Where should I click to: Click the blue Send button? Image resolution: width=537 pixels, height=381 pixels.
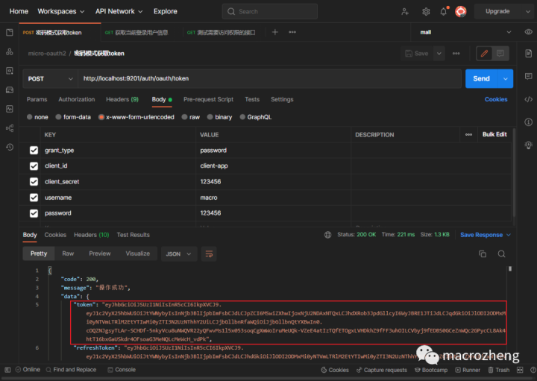(x=481, y=79)
